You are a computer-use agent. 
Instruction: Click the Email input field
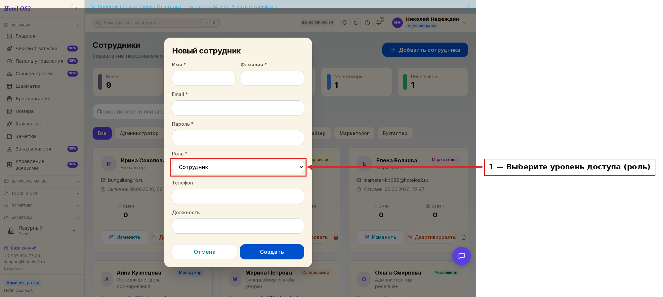point(238,108)
